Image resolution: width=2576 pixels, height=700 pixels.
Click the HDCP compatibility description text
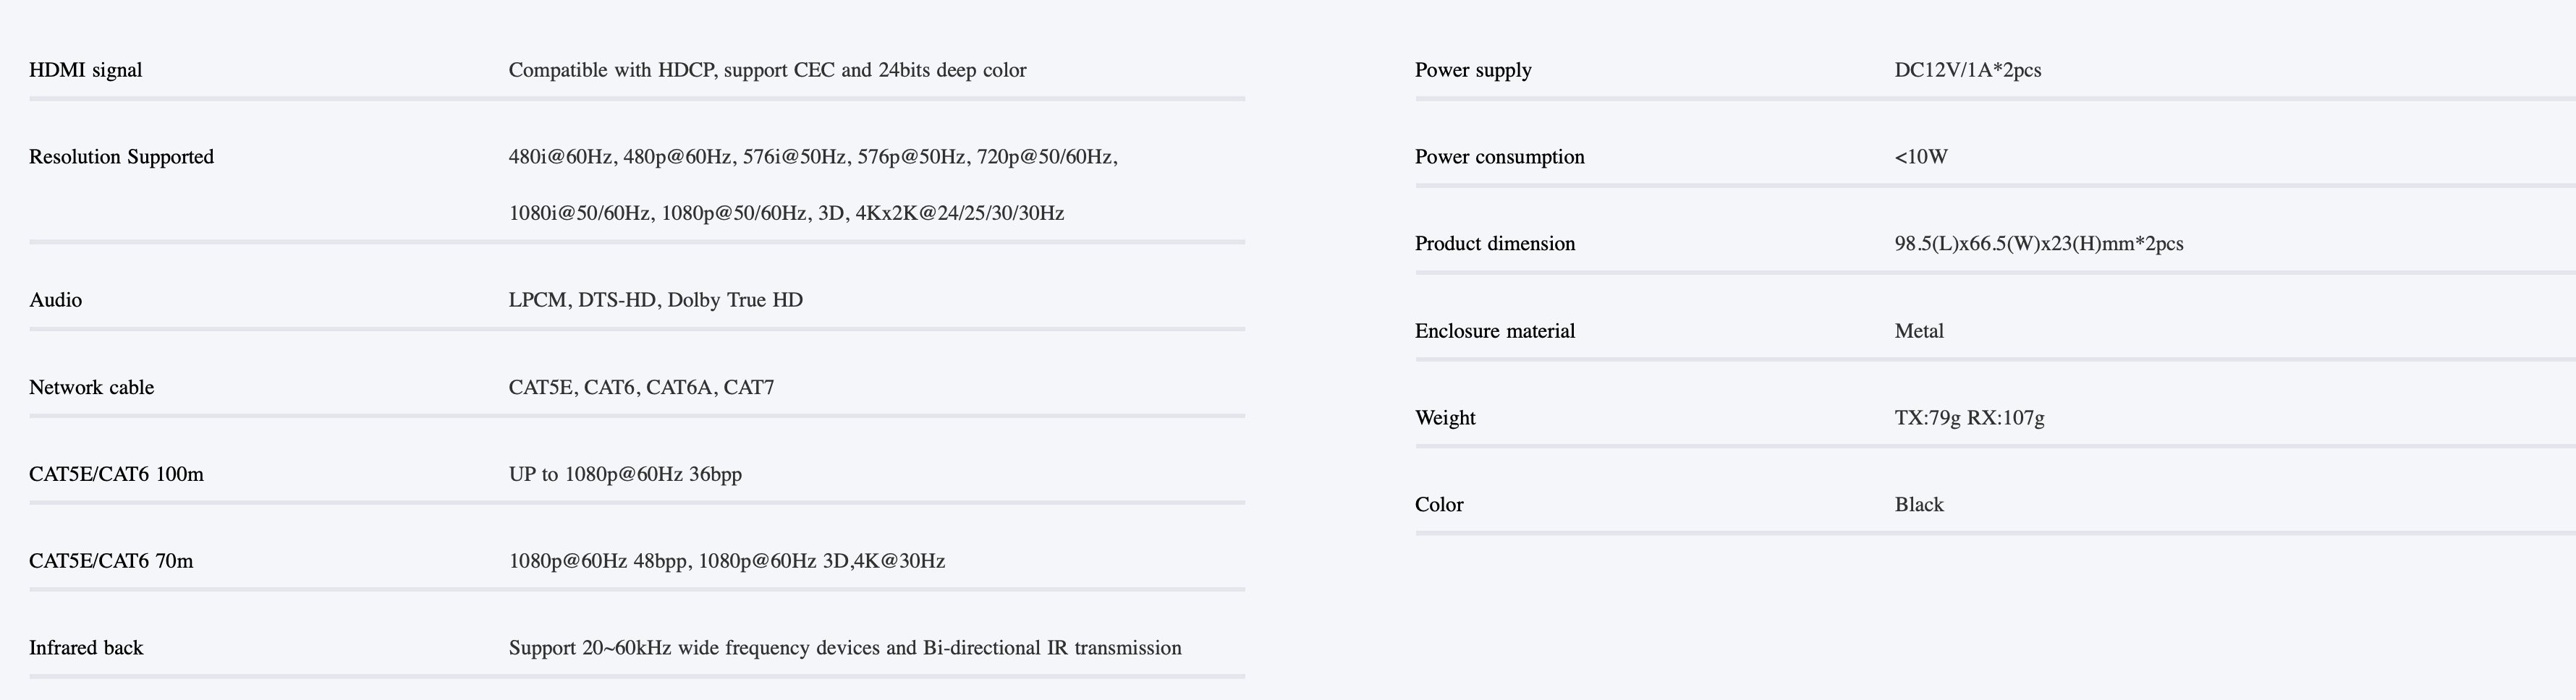[x=767, y=70]
